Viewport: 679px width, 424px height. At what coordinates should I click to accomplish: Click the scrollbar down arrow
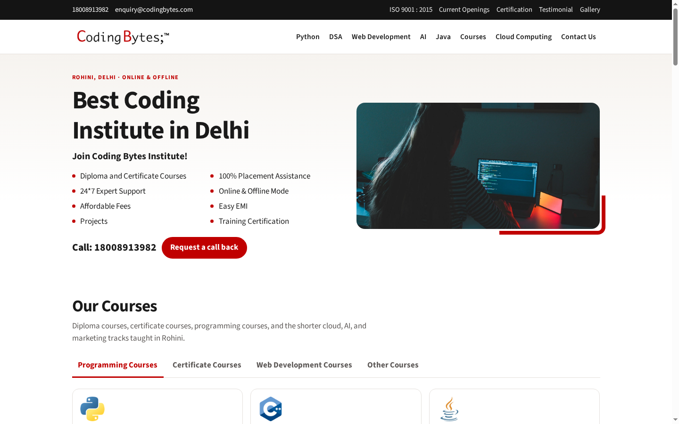pyautogui.click(x=675, y=420)
